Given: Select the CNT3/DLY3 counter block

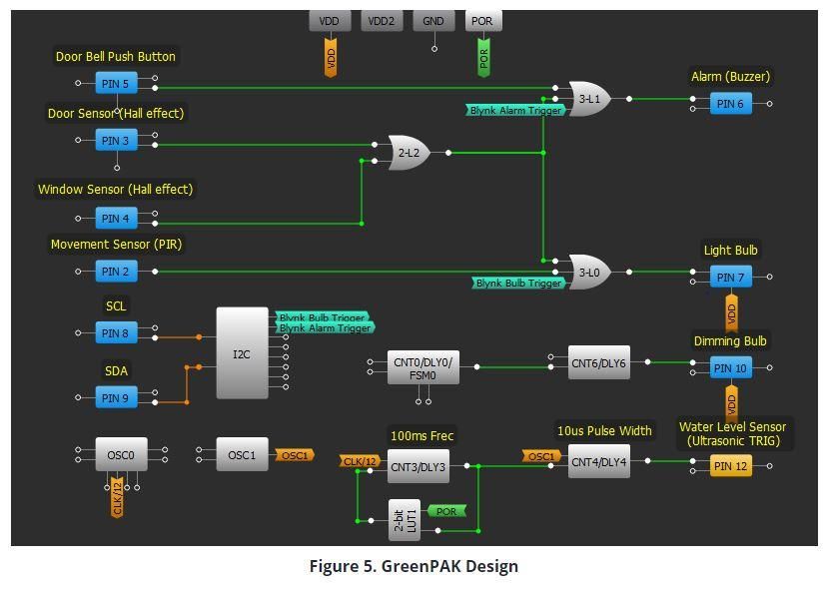Looking at the screenshot, I should (x=418, y=466).
